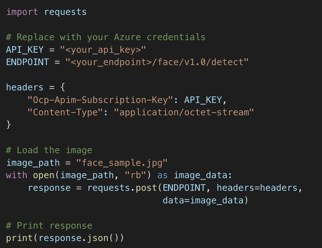The width and height of the screenshot is (322, 248).
Task: Click the 'rb' mode string
Action: coord(135,175)
